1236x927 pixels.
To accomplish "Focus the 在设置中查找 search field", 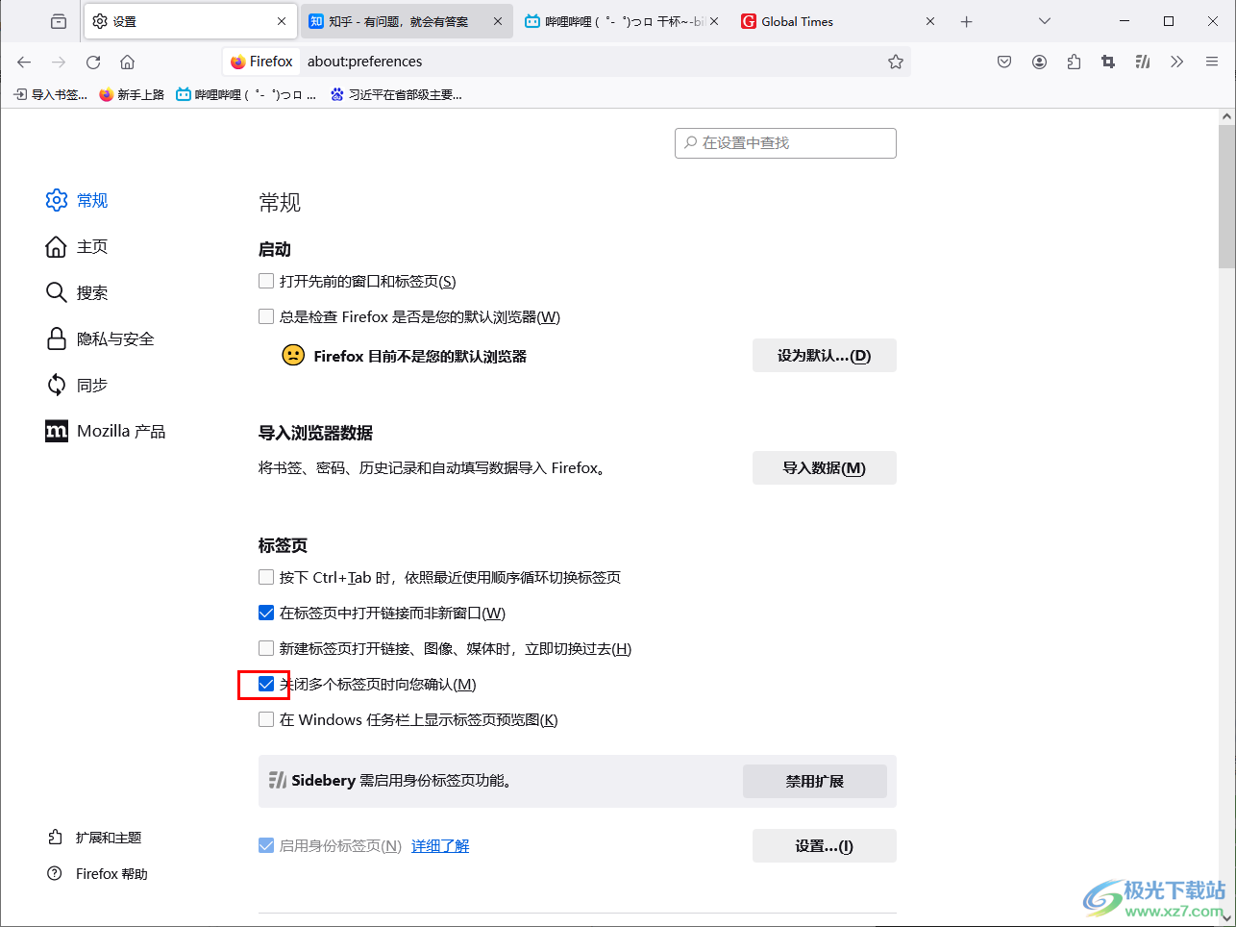I will click(x=785, y=143).
